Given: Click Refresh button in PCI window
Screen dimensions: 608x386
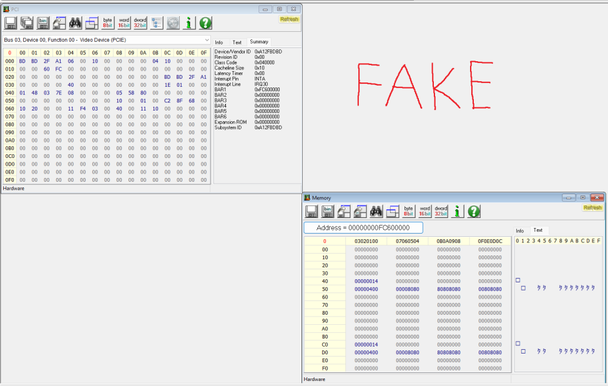Looking at the screenshot, I should point(289,19).
